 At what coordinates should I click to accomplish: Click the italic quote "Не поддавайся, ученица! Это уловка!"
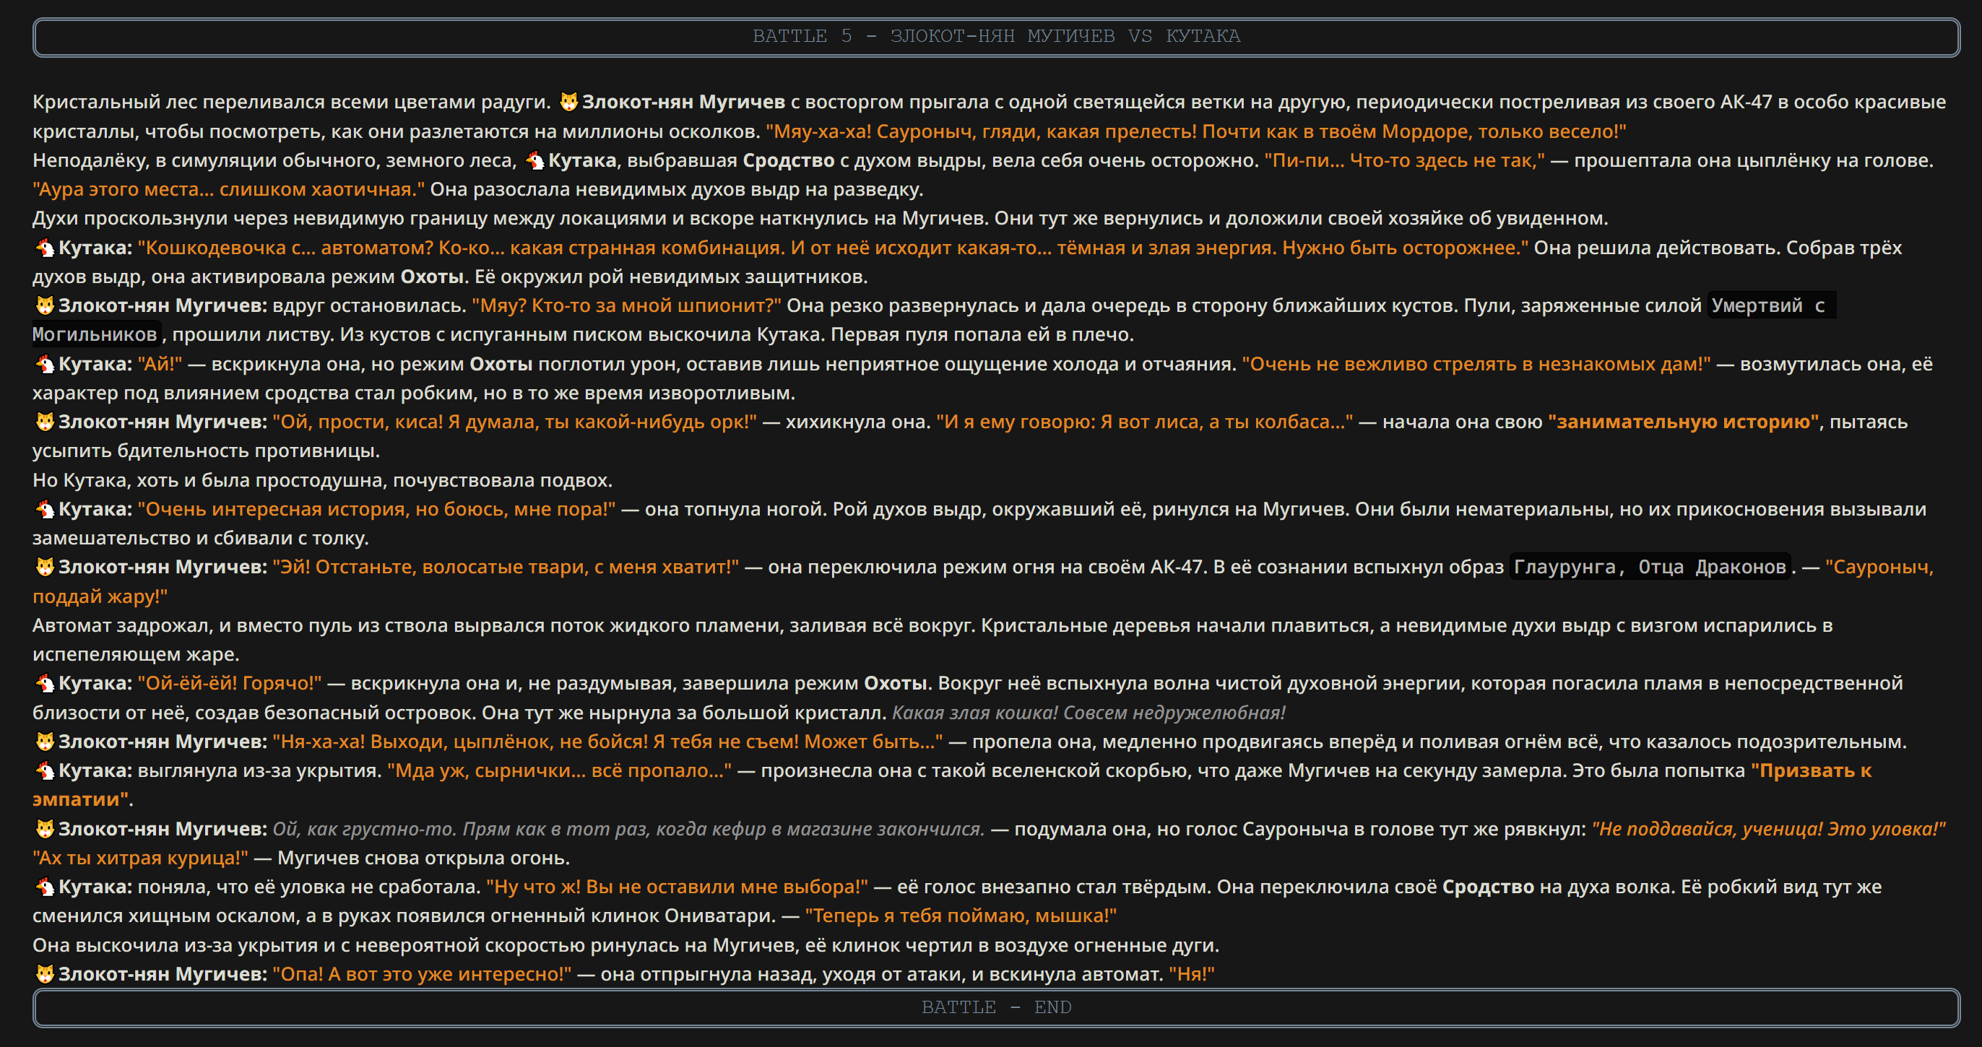(1768, 828)
